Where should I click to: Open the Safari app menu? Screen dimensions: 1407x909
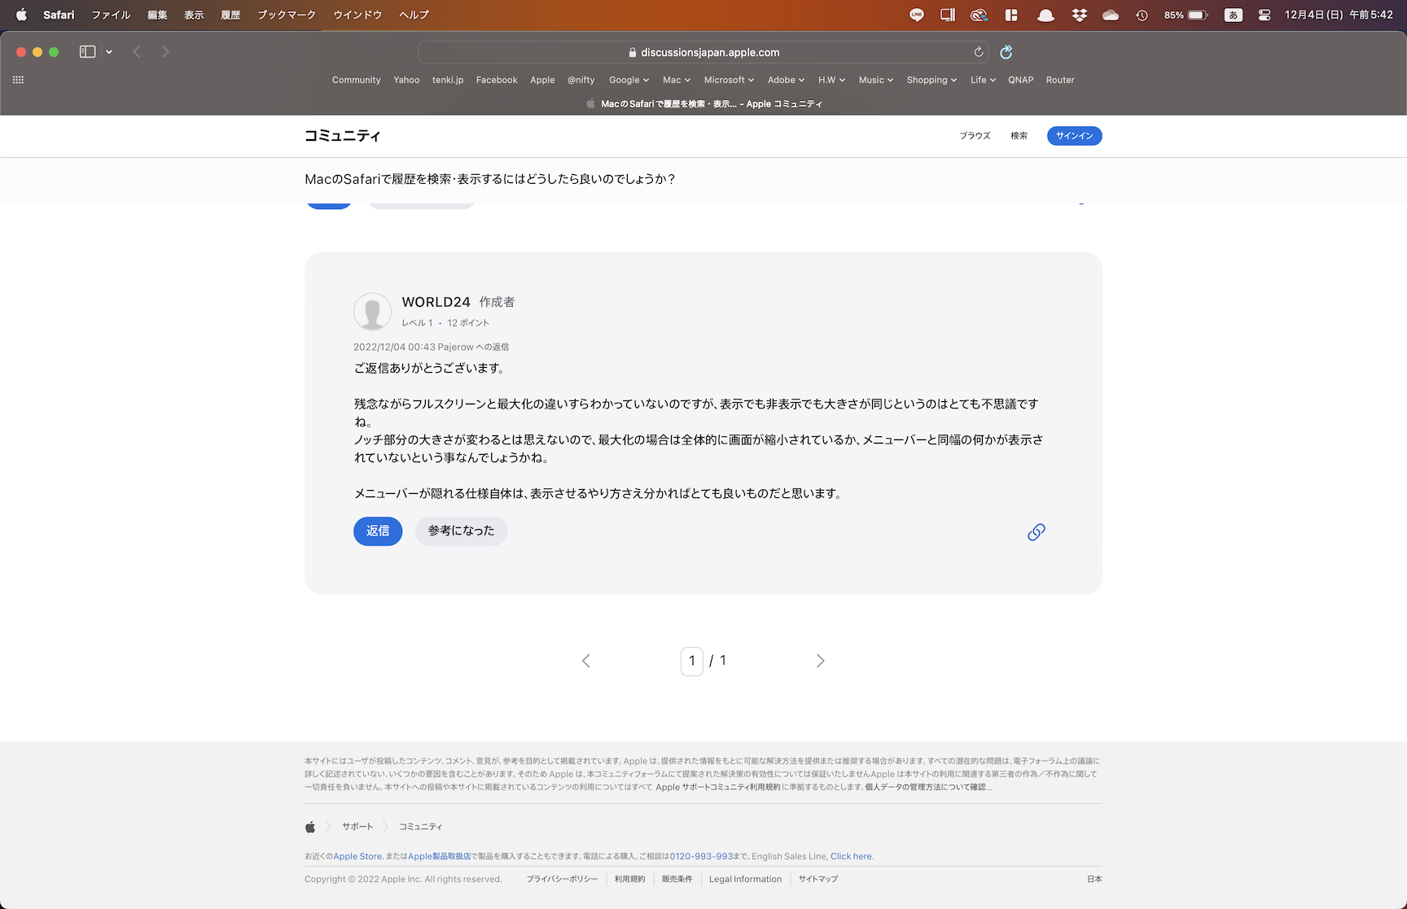[x=59, y=15]
